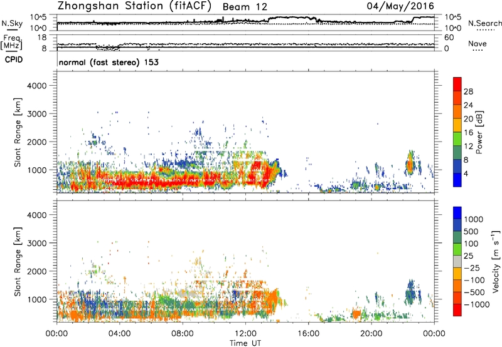Screen dimensions: 502x347
Task: Pick the red top segment of the power colorbar
Action: click(457, 85)
